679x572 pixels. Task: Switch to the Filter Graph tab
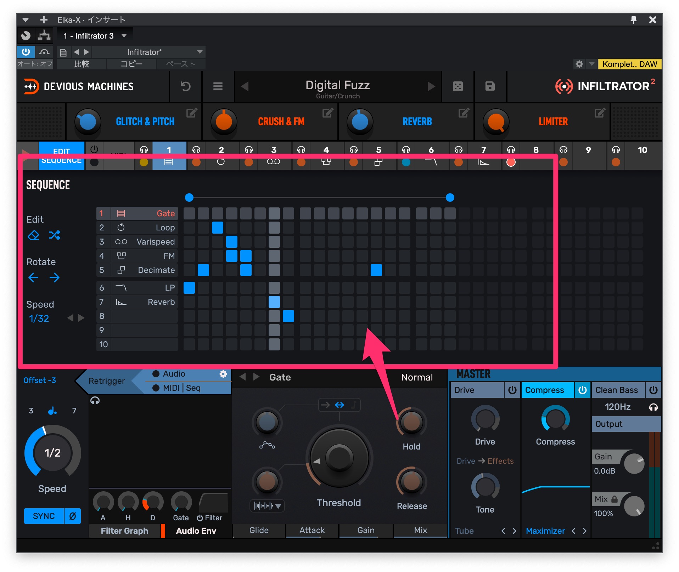(x=124, y=531)
